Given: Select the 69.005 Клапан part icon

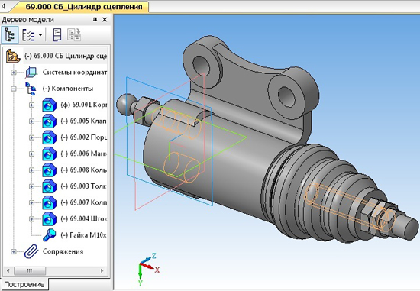Looking at the screenshot, I should 50,121.
